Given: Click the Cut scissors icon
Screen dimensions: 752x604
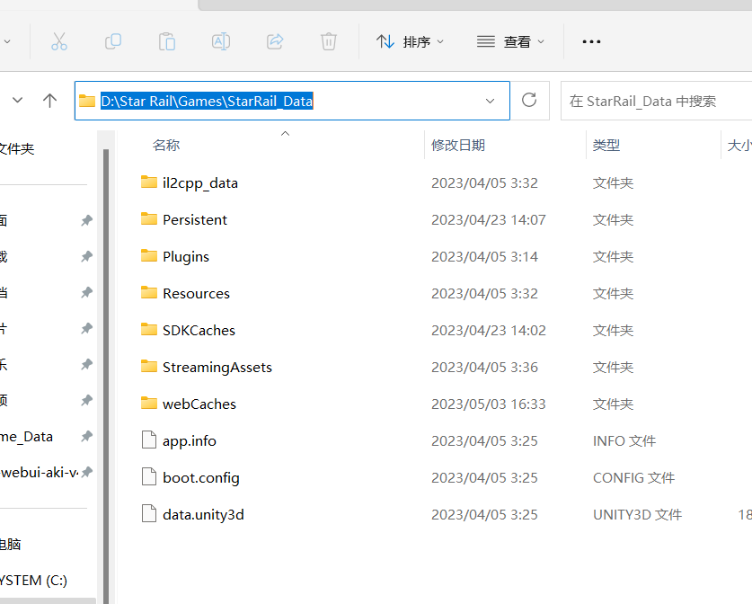Looking at the screenshot, I should 59,41.
